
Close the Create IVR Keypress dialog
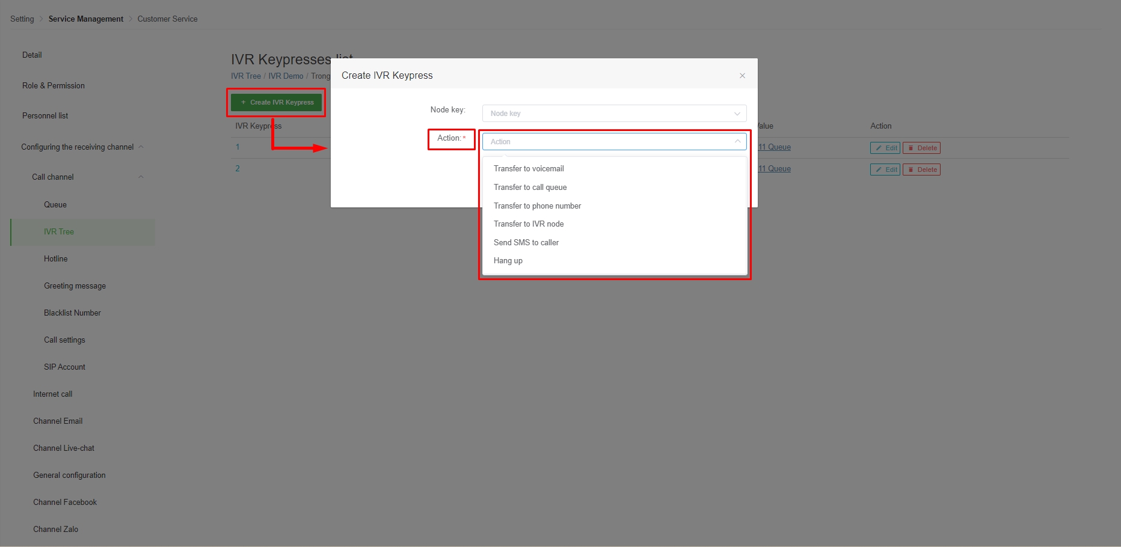pyautogui.click(x=742, y=76)
